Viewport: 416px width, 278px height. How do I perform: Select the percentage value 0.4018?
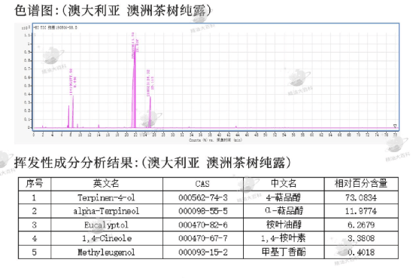(361, 252)
